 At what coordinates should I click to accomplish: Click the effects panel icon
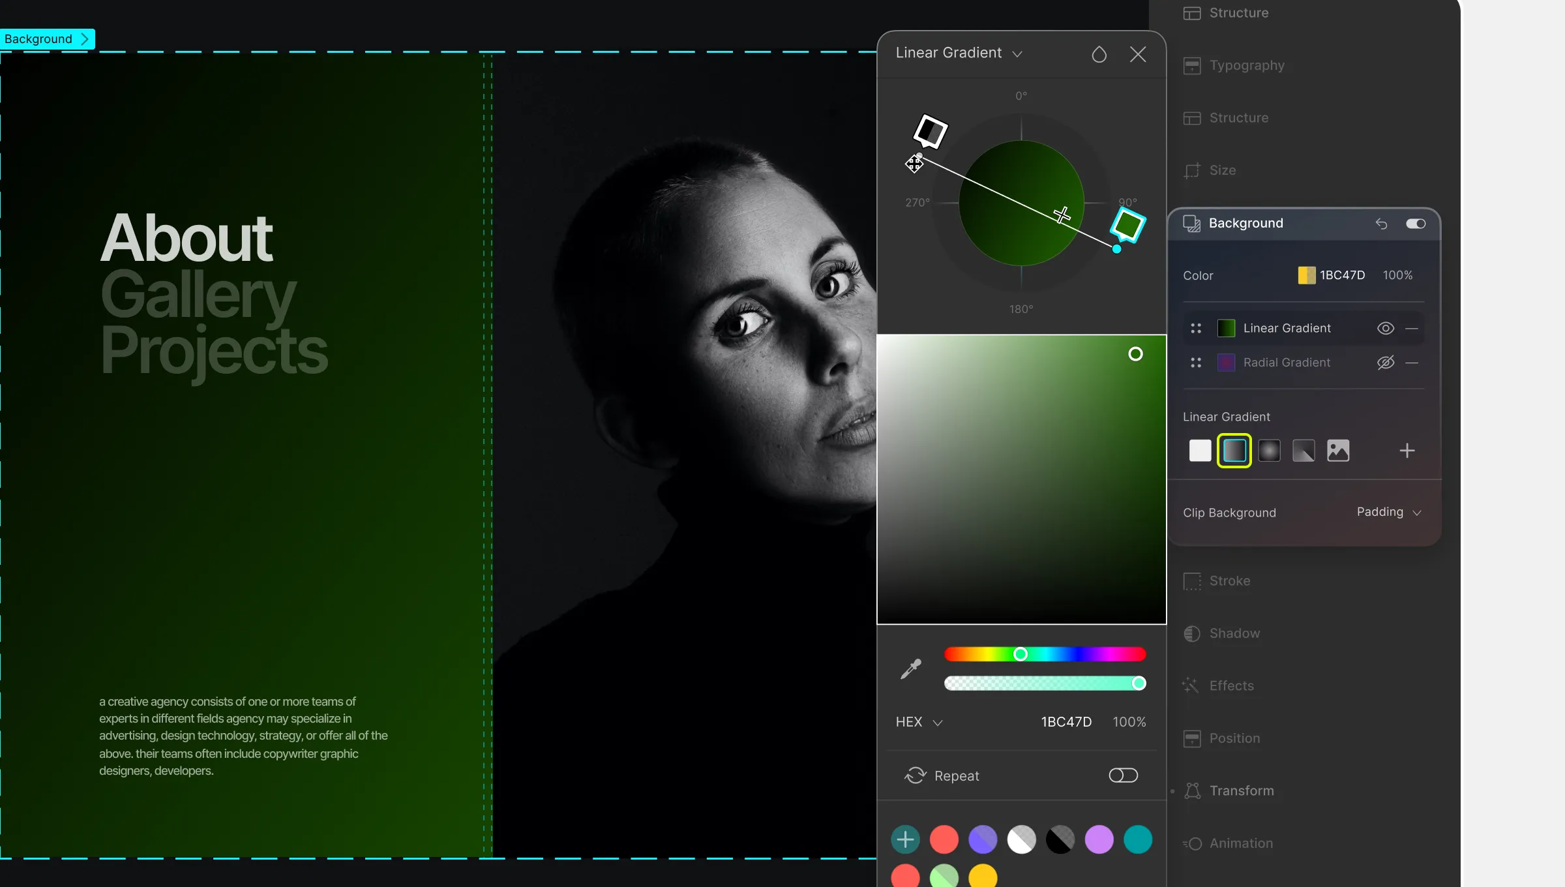(1192, 685)
